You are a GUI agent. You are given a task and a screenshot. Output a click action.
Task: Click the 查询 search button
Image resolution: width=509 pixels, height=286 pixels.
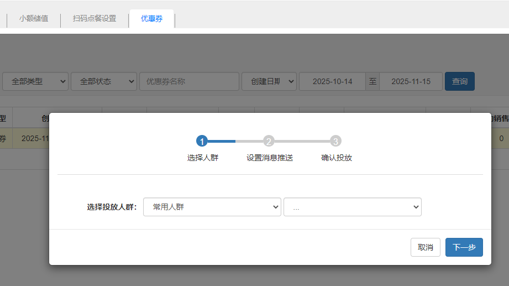(459, 81)
